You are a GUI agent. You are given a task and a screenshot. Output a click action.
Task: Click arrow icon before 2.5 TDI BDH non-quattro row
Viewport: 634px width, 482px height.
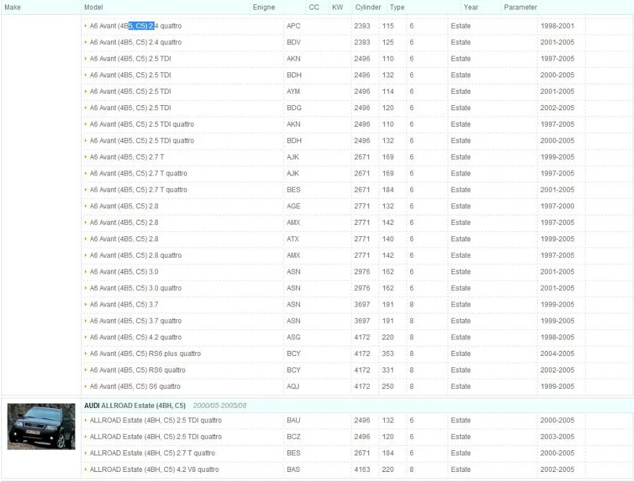coord(86,75)
